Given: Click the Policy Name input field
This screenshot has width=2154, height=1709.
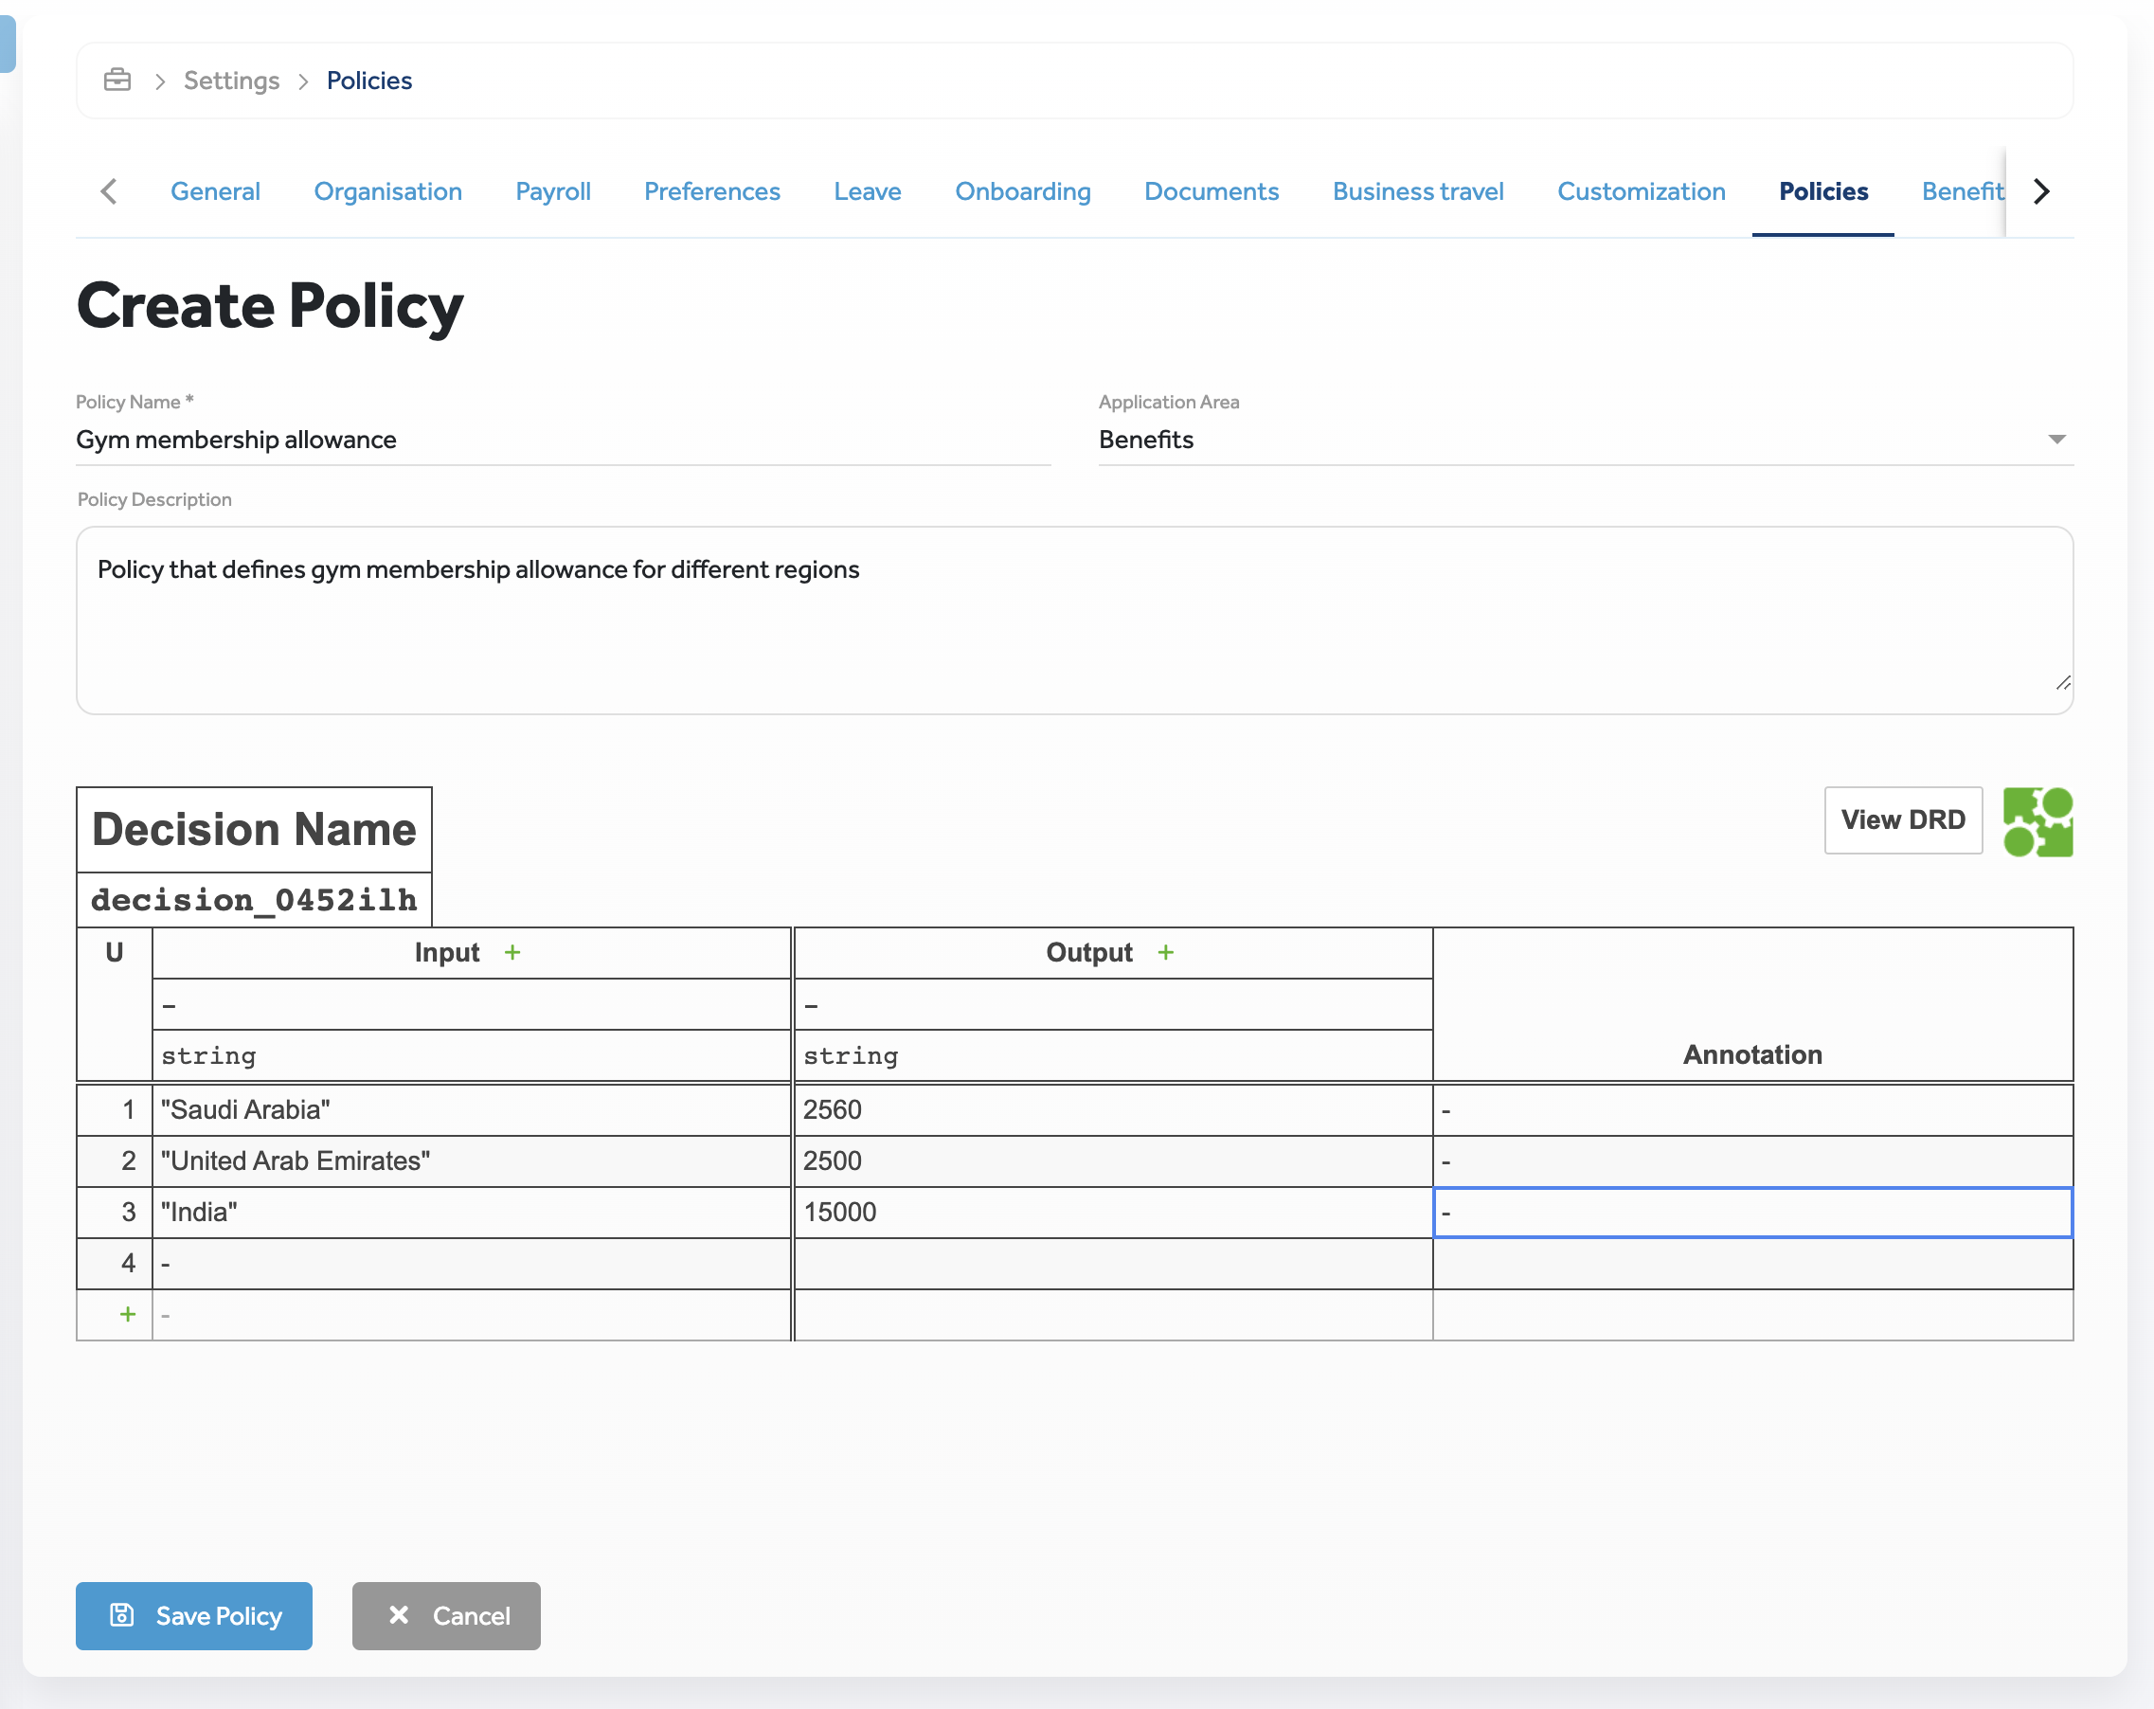Looking at the screenshot, I should pos(564,440).
